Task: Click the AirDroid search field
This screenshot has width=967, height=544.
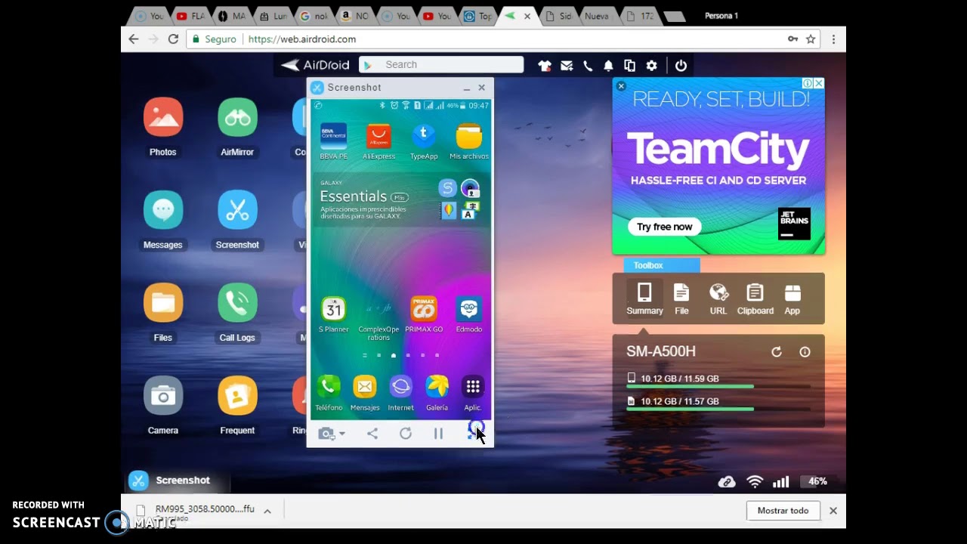Action: tap(441, 65)
